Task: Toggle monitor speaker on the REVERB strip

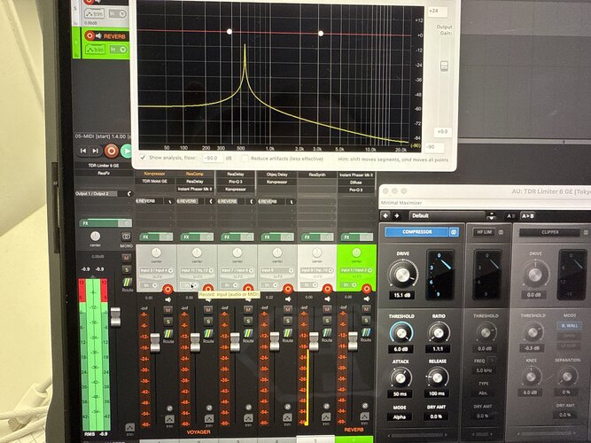Action: point(366,299)
